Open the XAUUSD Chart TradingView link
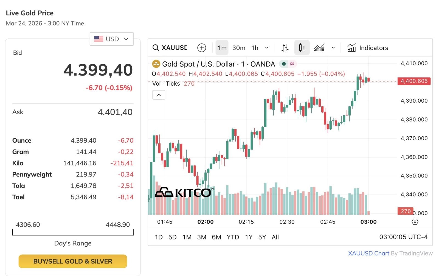439x276 pixels. (368, 253)
